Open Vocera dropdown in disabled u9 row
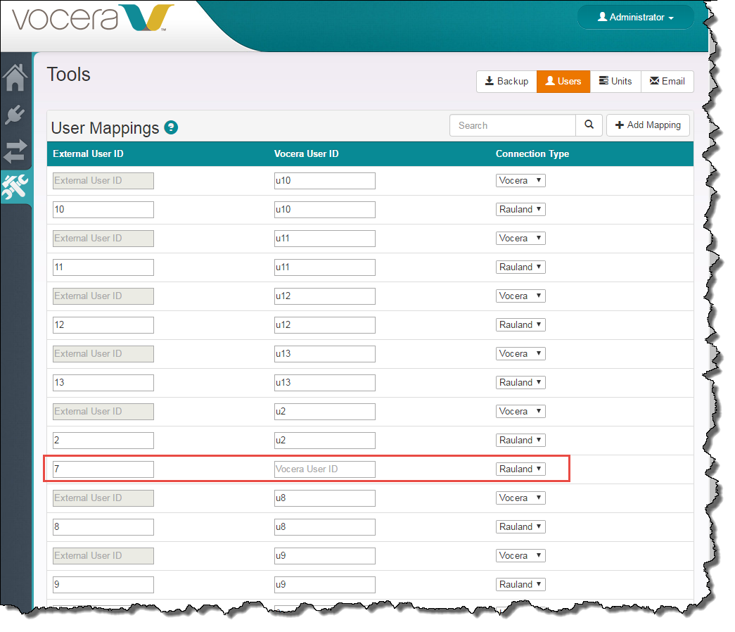This screenshot has height=632, width=735. click(x=520, y=555)
